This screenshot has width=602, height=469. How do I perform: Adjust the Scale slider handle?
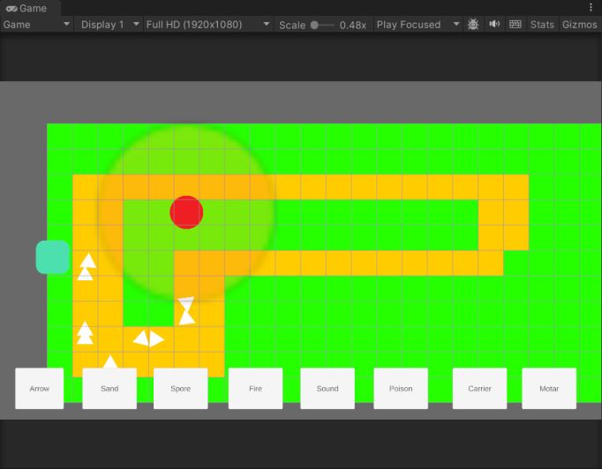[x=314, y=25]
